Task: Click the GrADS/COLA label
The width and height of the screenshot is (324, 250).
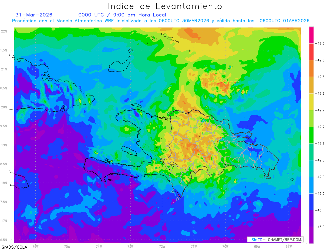Action: 14,247
